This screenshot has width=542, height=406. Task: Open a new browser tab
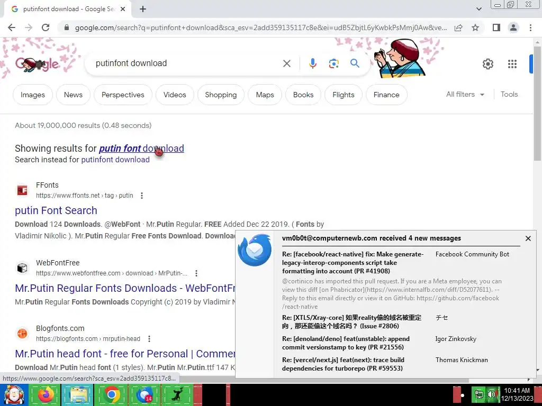click(x=143, y=10)
